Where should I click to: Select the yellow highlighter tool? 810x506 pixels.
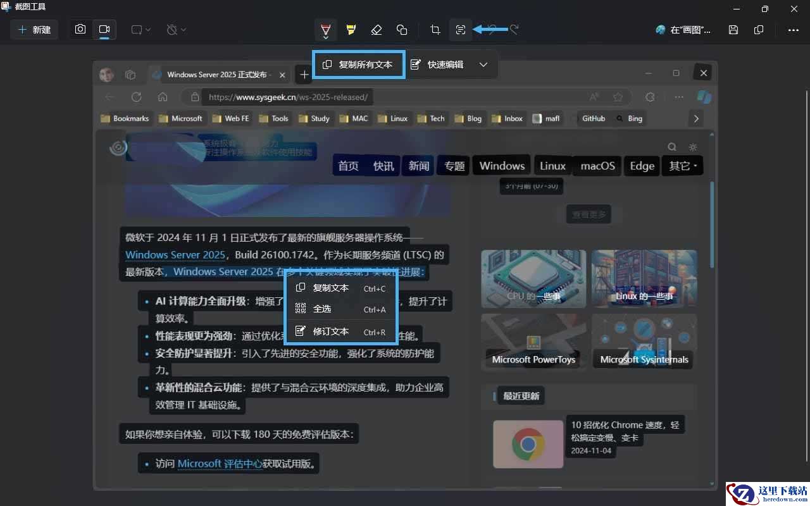pos(351,30)
